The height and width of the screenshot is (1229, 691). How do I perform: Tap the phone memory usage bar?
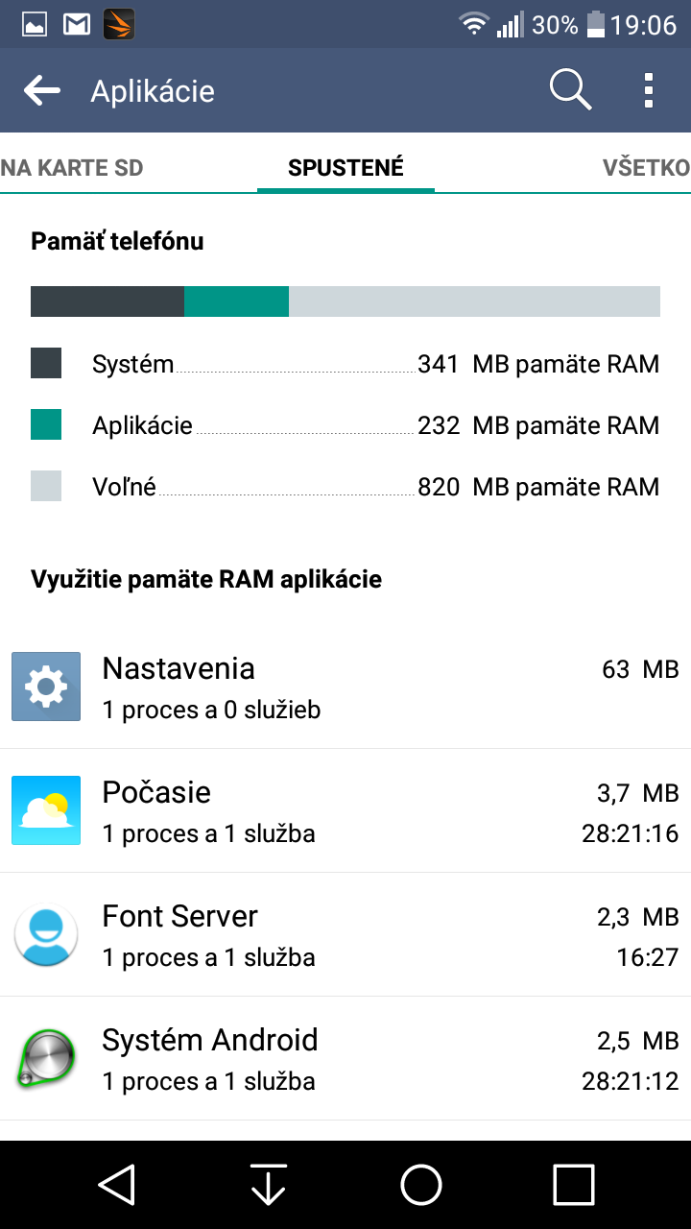click(345, 301)
